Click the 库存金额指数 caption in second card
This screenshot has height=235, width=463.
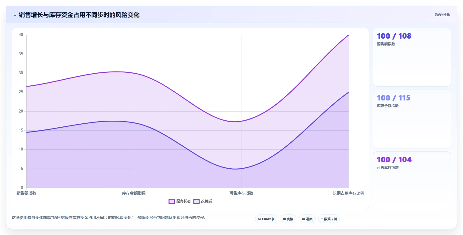tap(388, 106)
